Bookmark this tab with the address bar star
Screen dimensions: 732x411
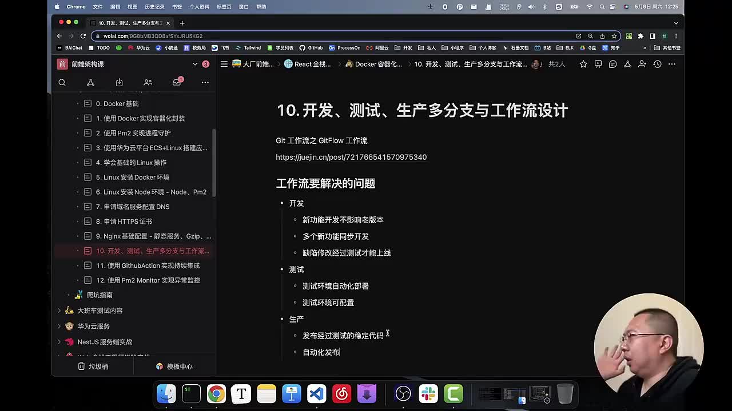point(614,36)
